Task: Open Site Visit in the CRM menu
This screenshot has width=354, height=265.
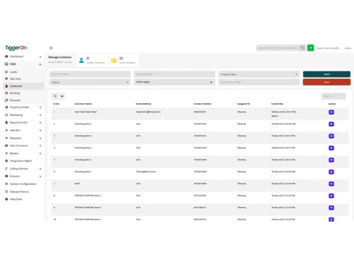Action: click(x=16, y=78)
